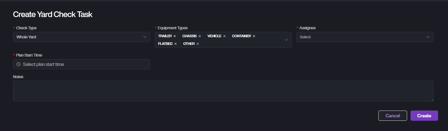448x131 pixels.
Task: Open the Assignee select dropdown
Action: tap(361, 37)
